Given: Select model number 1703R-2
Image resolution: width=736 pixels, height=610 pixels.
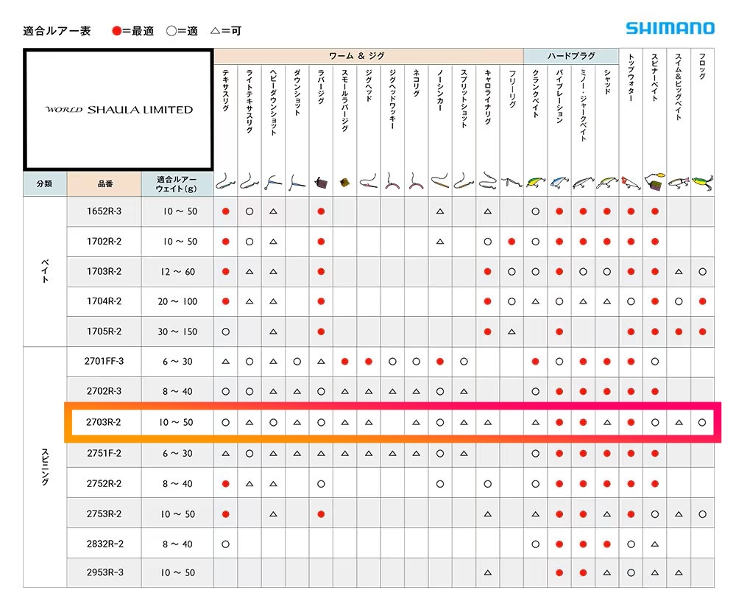Looking at the screenshot, I should click(x=104, y=272).
